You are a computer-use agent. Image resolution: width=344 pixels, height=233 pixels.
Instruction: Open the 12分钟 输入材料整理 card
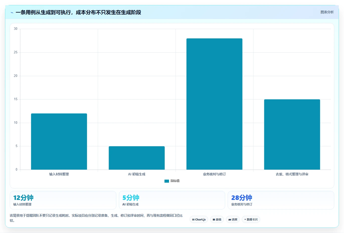63,200
